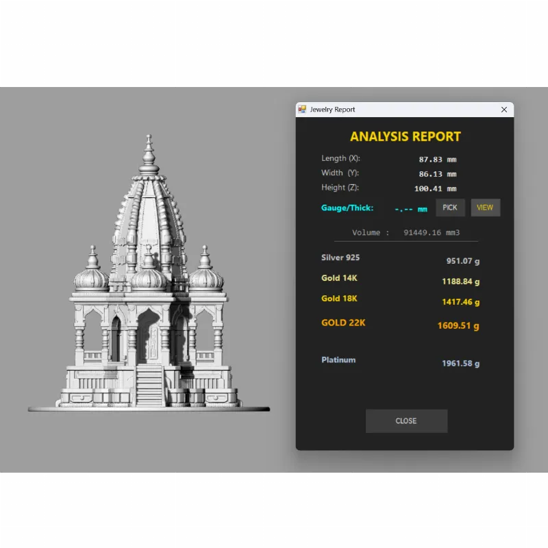
Task: Select the Height (Z) value 100.41 mm
Action: [435, 188]
